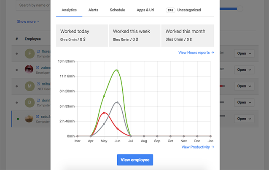Open the Alerts tab
This screenshot has width=269, height=170.
[93, 10]
